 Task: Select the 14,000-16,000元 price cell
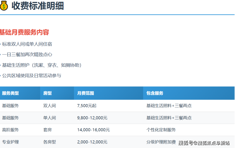pyautogui.click(x=93, y=130)
